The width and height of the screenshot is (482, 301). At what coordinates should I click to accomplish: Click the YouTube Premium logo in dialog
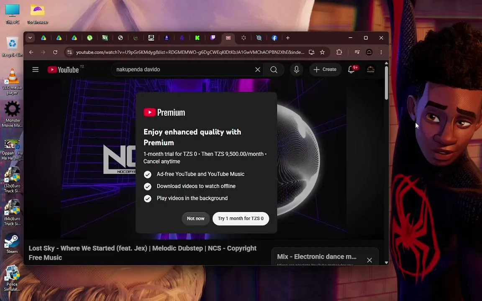click(x=164, y=112)
